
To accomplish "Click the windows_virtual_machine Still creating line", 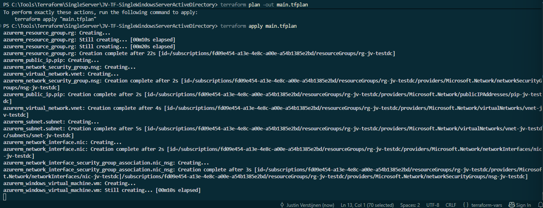I will (x=102, y=190).
